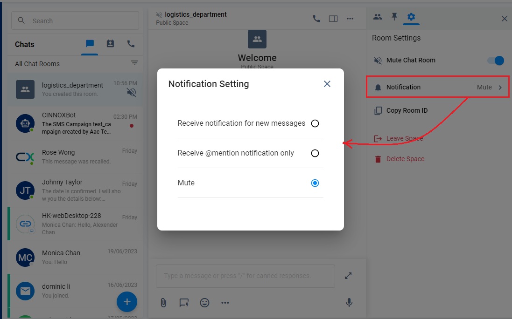Click Leave Space
This screenshot has width=512, height=319.
pos(405,138)
